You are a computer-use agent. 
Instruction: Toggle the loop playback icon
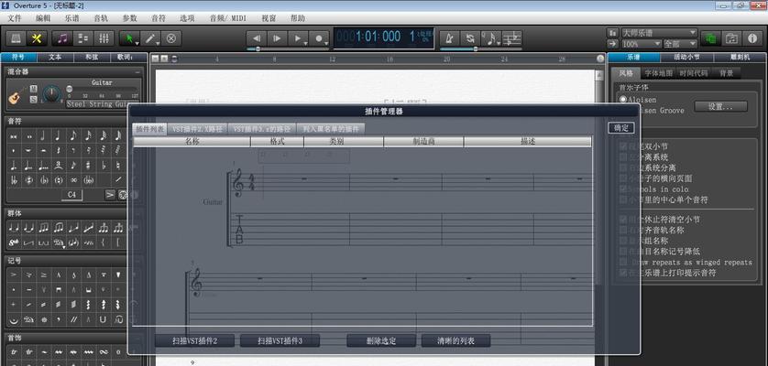[470, 38]
